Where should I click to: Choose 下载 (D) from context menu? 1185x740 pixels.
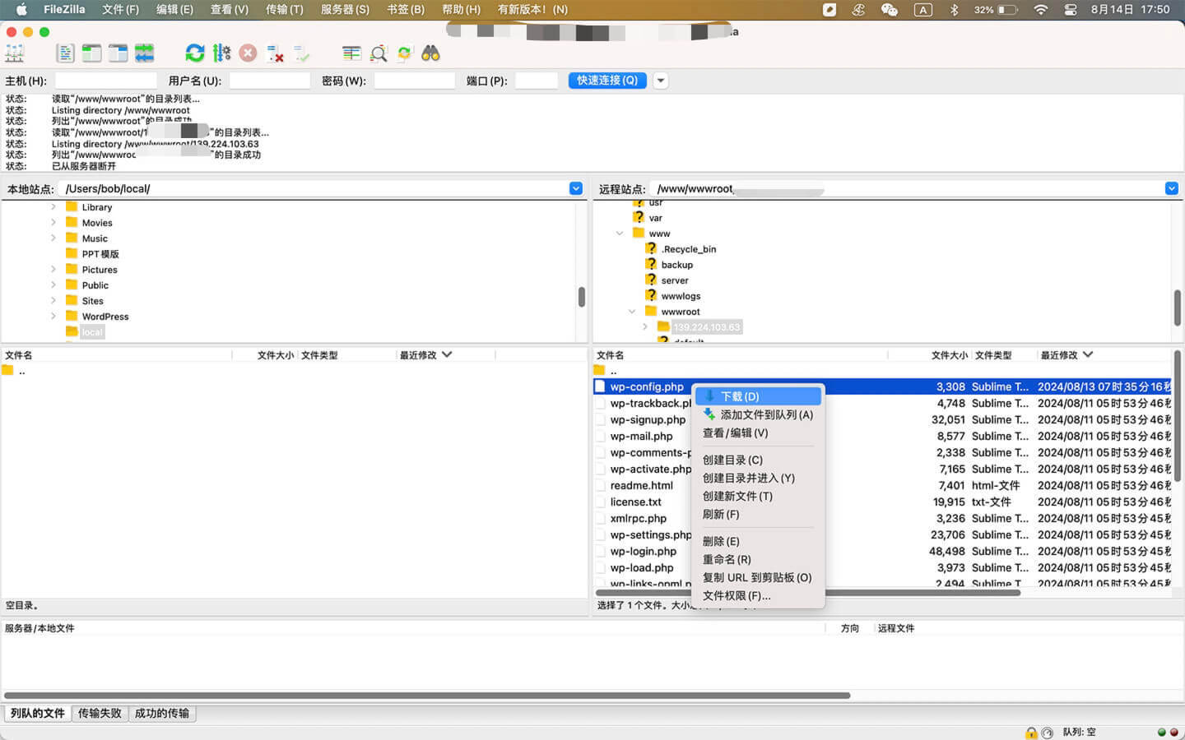click(758, 396)
